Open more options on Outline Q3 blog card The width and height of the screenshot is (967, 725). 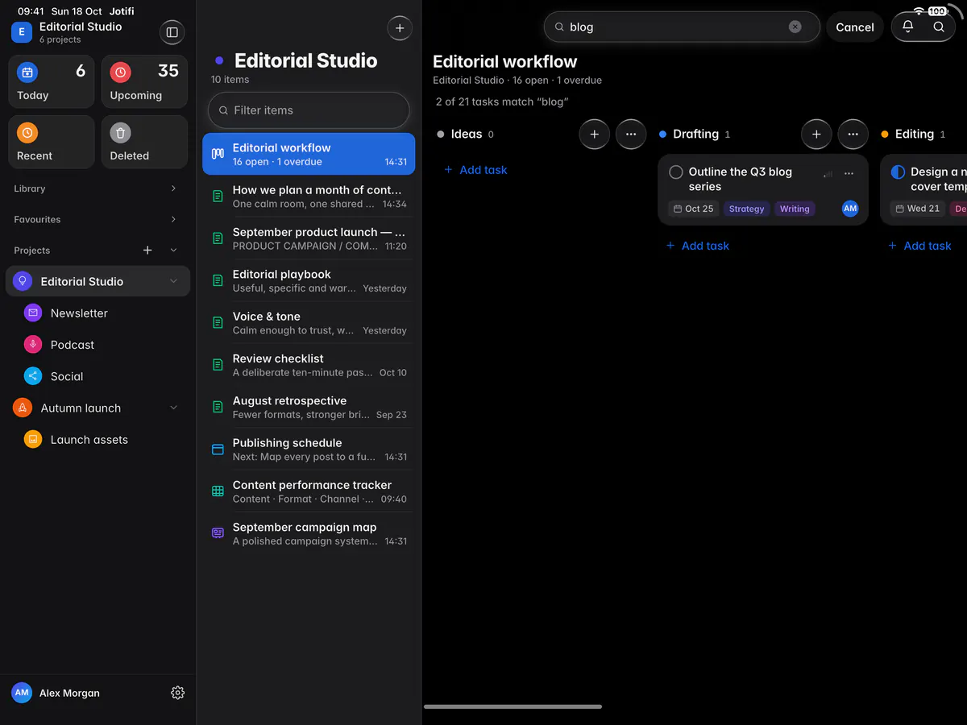pyautogui.click(x=849, y=173)
